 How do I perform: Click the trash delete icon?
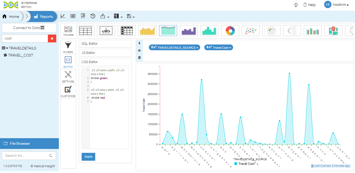[x=139, y=58]
